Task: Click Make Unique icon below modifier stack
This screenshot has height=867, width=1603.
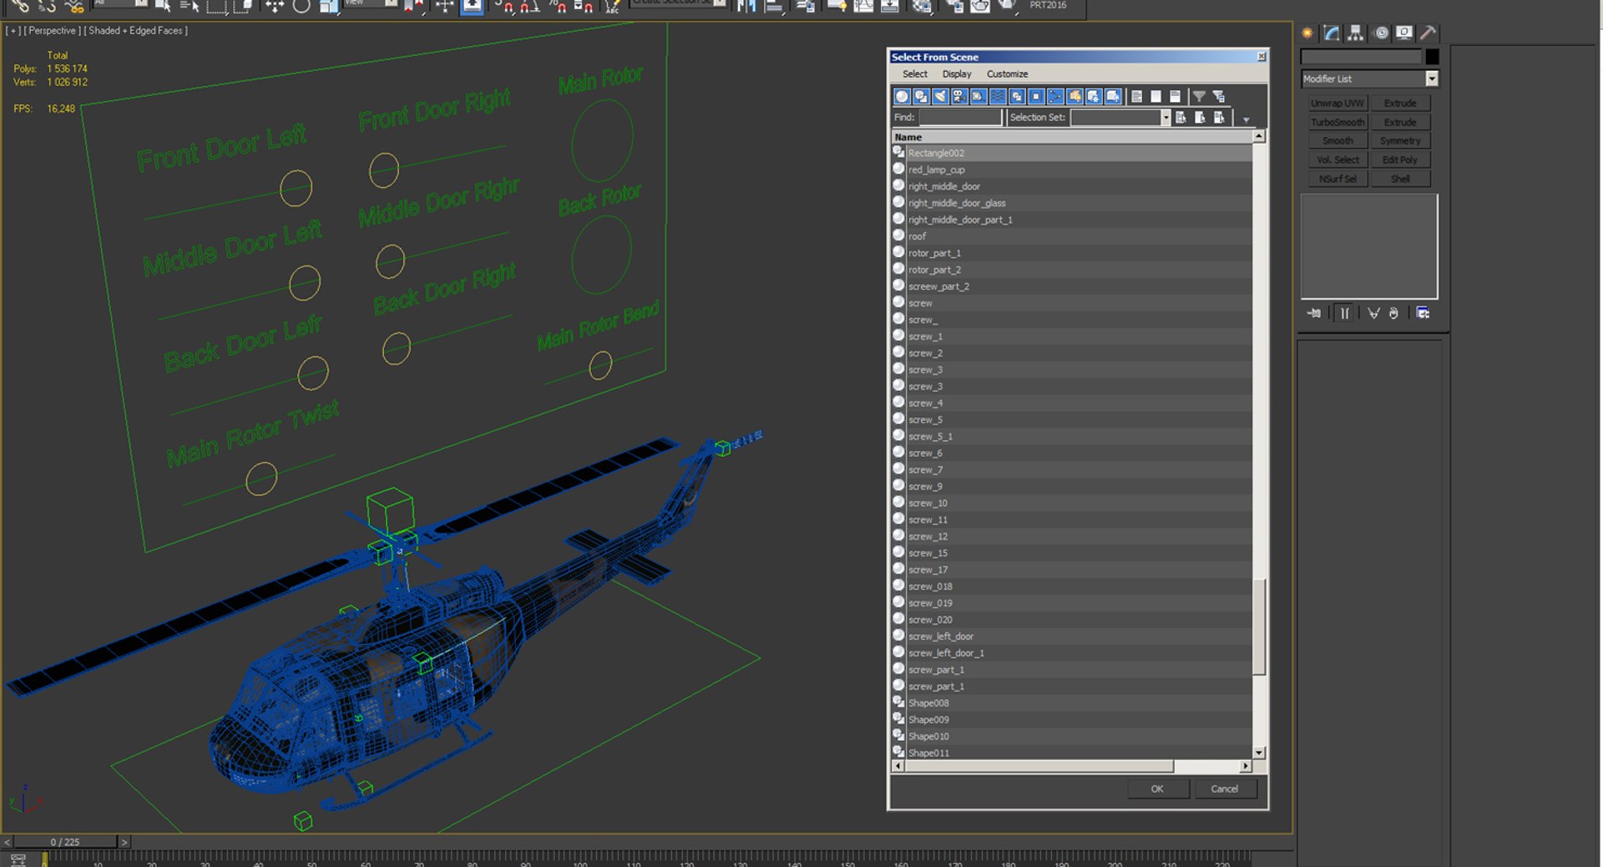Action: coord(1373,313)
